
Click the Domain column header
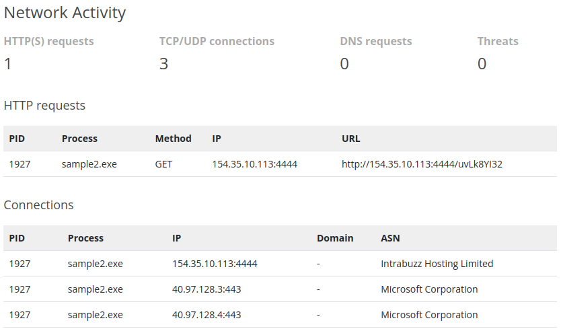click(335, 238)
